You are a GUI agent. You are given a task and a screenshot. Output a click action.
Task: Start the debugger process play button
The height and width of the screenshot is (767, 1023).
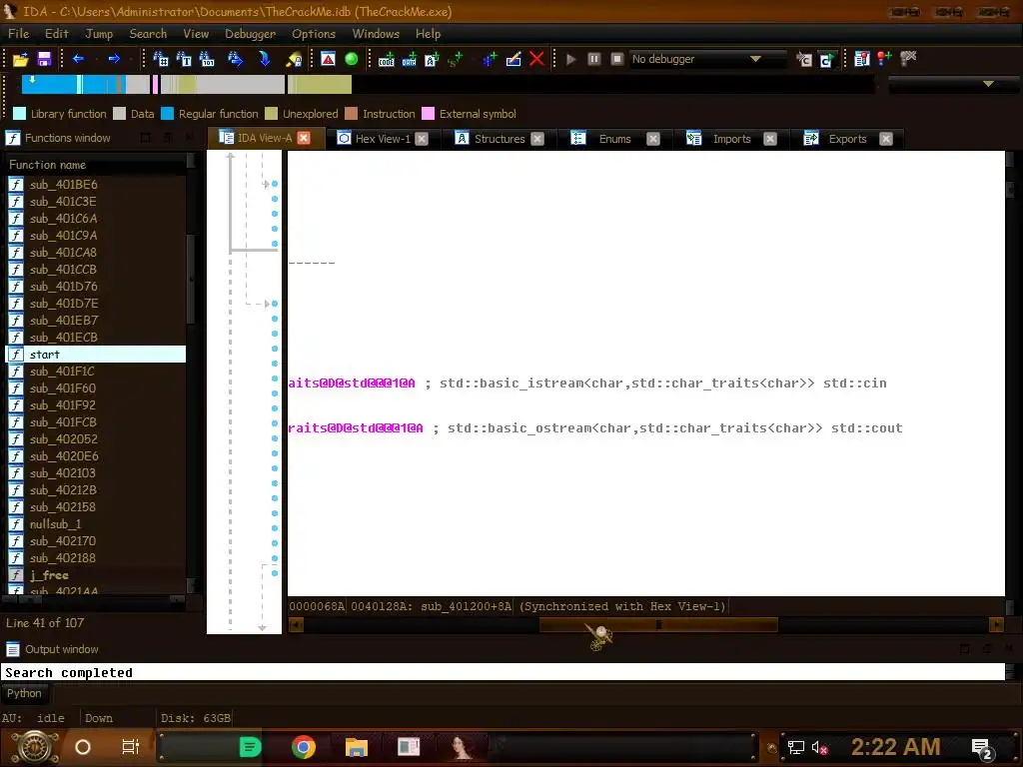[570, 59]
